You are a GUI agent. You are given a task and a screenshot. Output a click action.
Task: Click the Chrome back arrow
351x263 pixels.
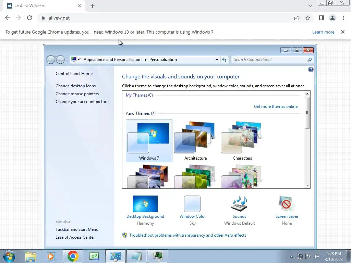[x=8, y=18]
